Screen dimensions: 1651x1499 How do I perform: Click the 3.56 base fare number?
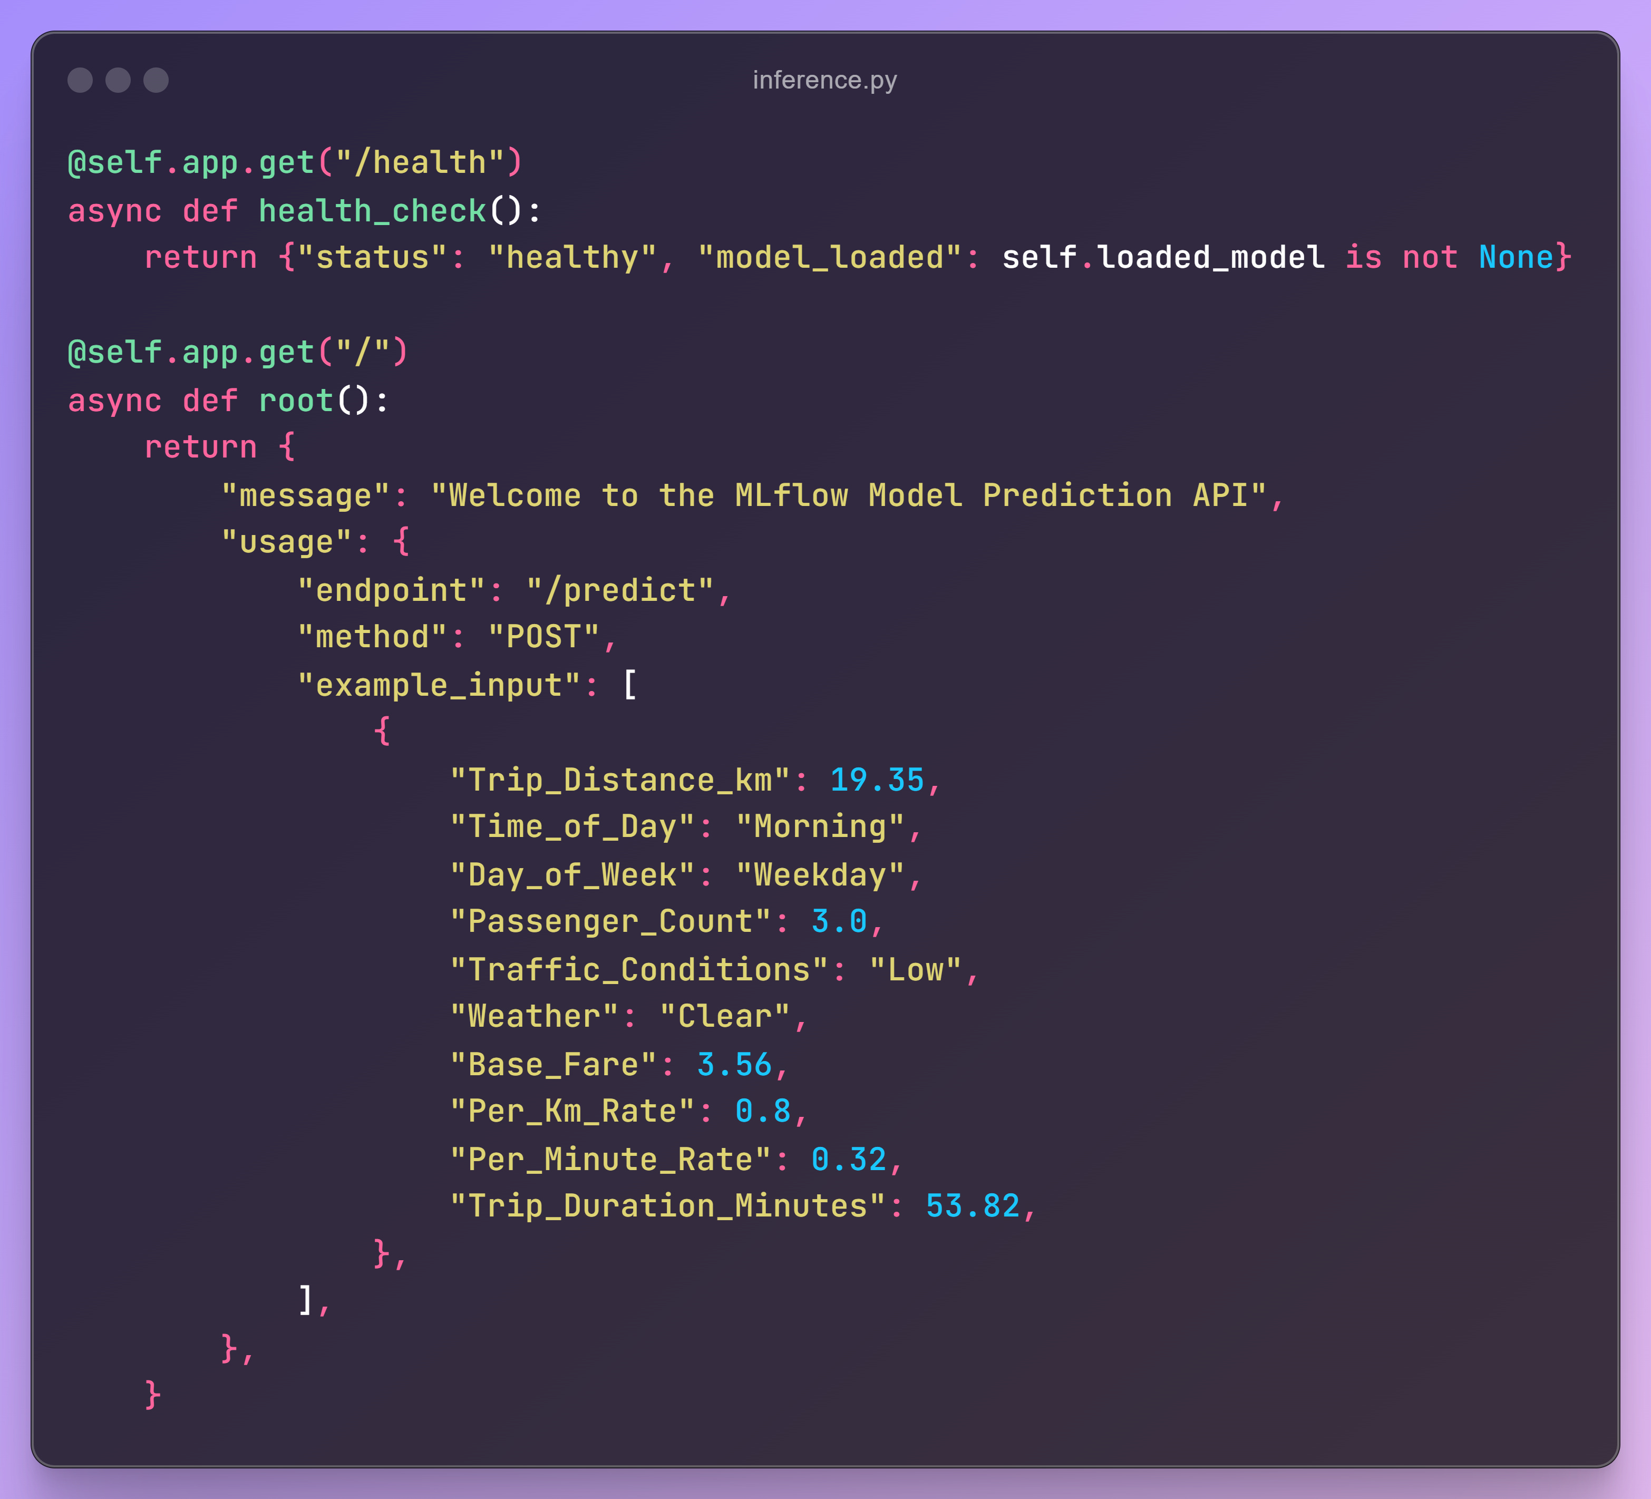click(x=734, y=1065)
